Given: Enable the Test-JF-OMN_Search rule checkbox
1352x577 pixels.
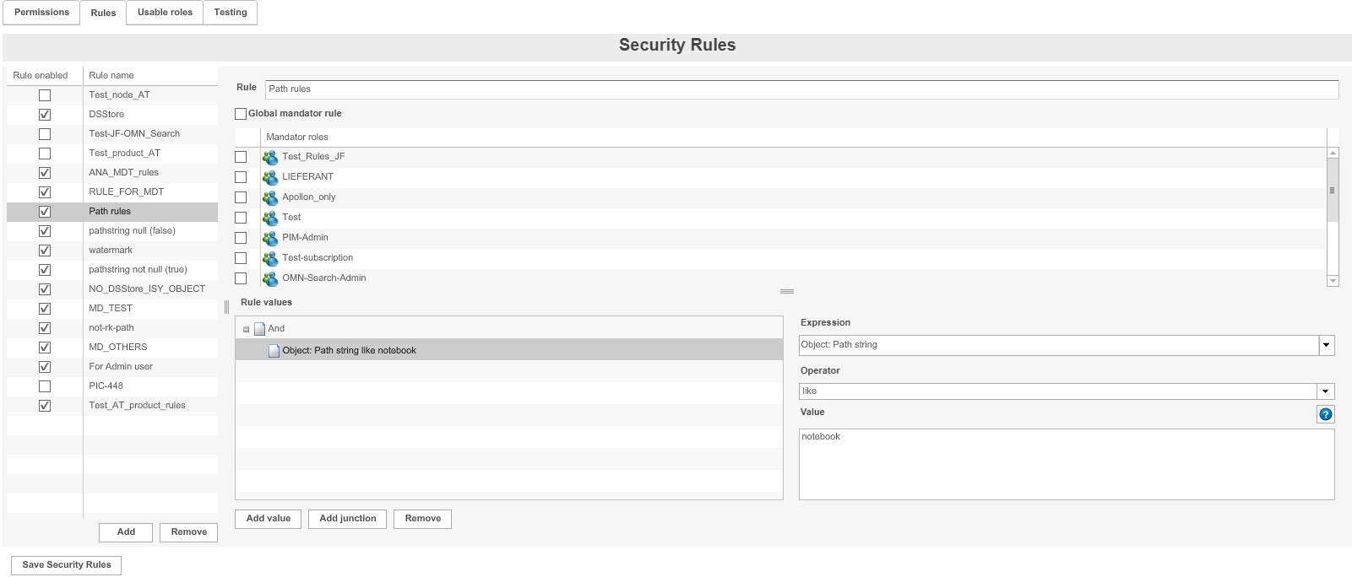Looking at the screenshot, I should (x=45, y=134).
